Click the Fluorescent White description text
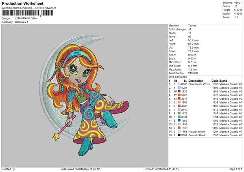 [x=199, y=84]
